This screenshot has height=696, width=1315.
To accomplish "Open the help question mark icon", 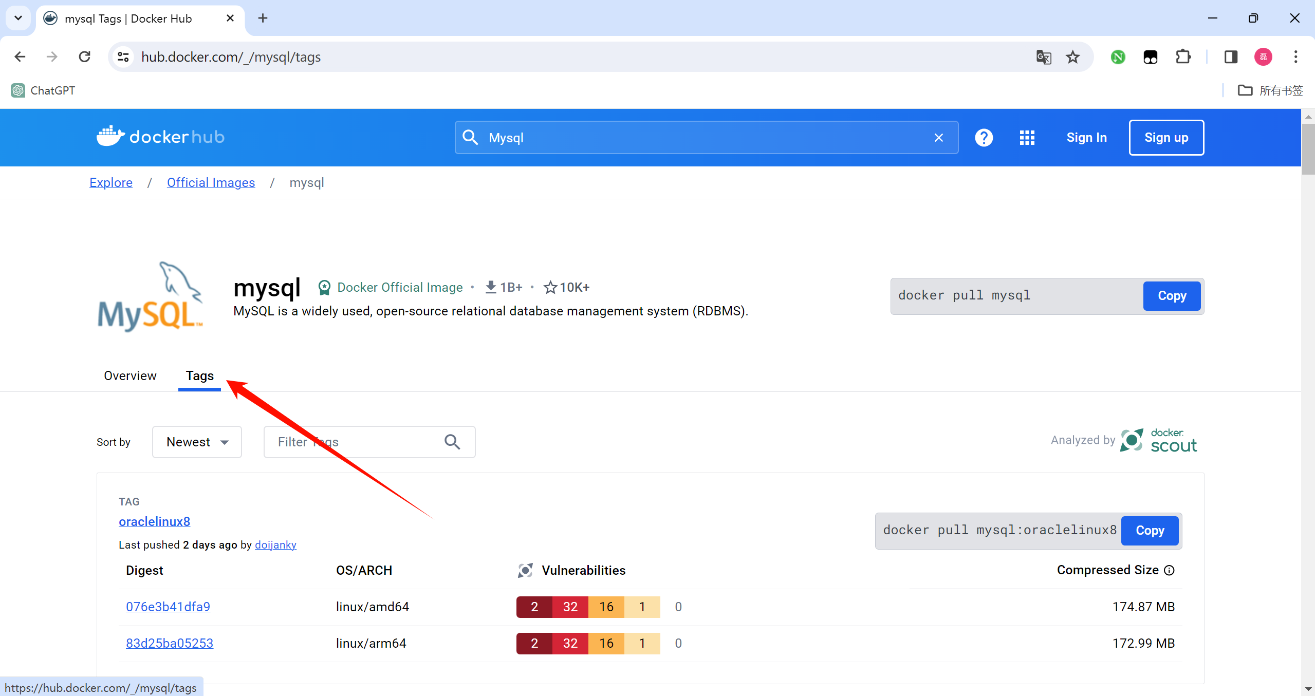I will coord(984,138).
